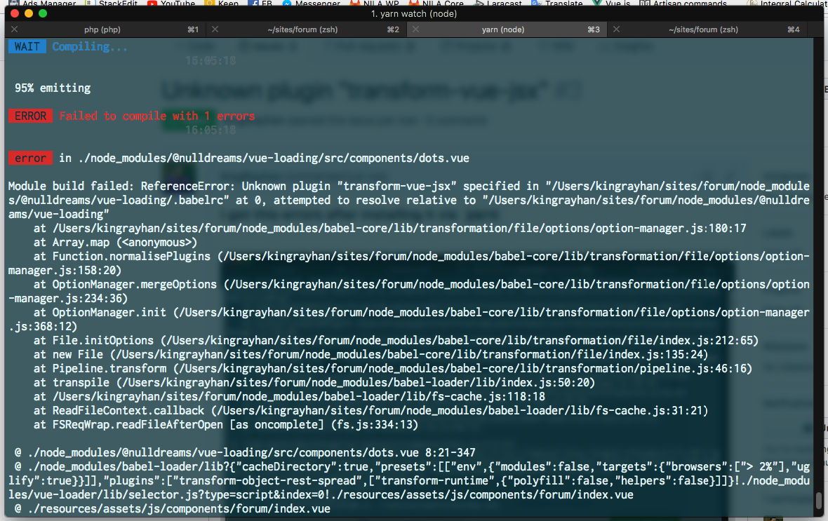Close the ⌘4 ~/sites/forum tab with its X
Screen dimensions: 828x521
pyautogui.click(x=616, y=29)
